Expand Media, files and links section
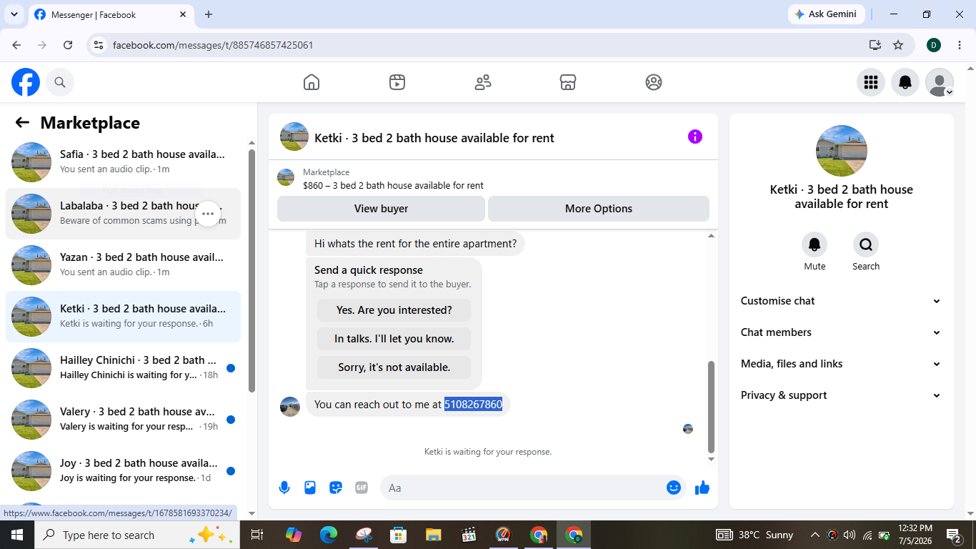The height and width of the screenshot is (549, 976). pyautogui.click(x=841, y=364)
